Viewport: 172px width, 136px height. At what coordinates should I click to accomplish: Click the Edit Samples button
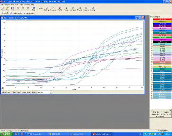tap(161, 117)
